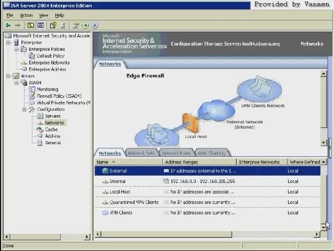This screenshot has height=251, width=334.
Task: Click the Local Host firewall in diagram
Action: [190, 123]
